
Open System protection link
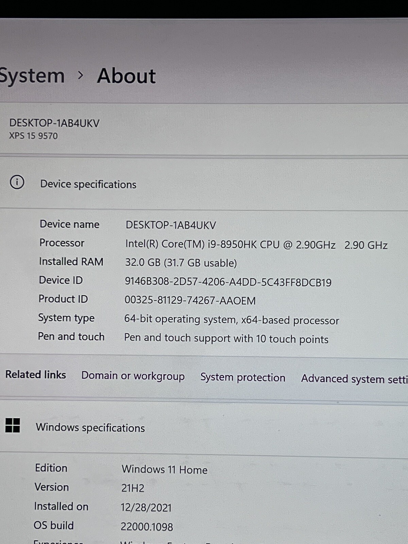pyautogui.click(x=243, y=377)
